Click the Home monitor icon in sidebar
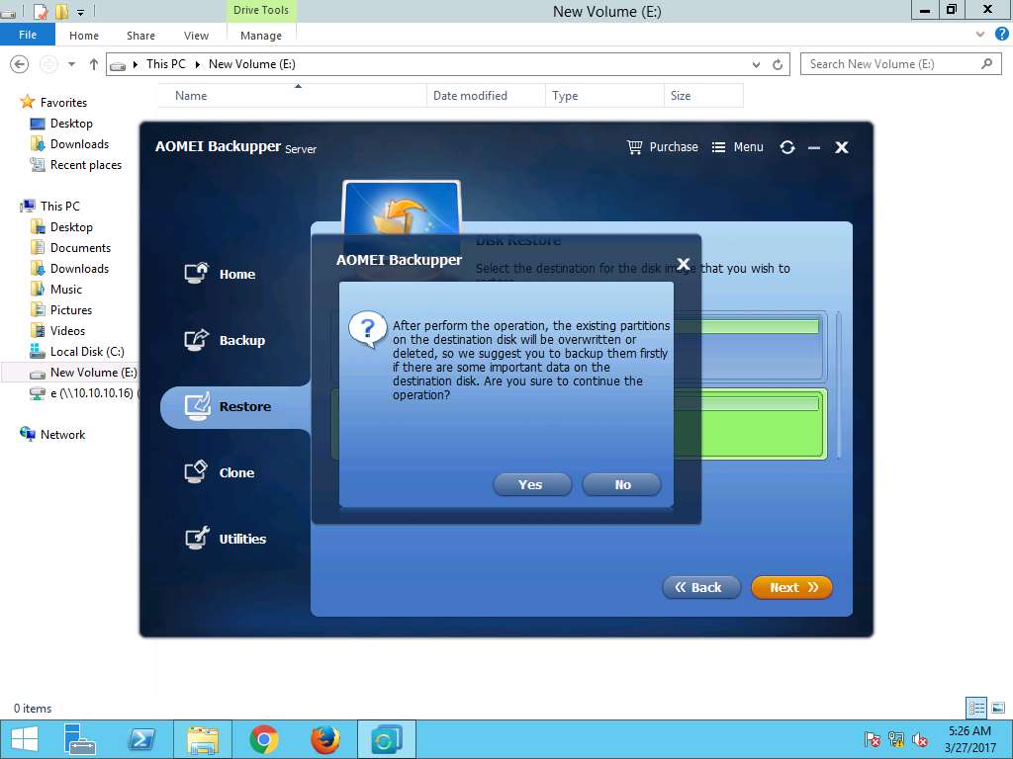The height and width of the screenshot is (759, 1013). click(x=197, y=273)
